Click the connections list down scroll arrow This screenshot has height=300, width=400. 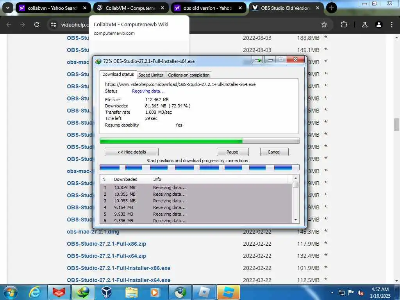(296, 220)
